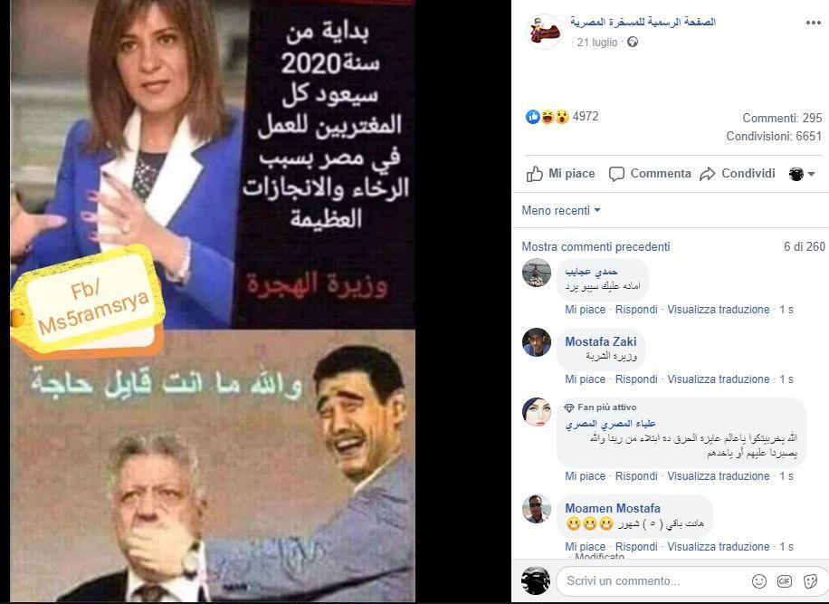Like the post with Mi piace

tap(560, 174)
